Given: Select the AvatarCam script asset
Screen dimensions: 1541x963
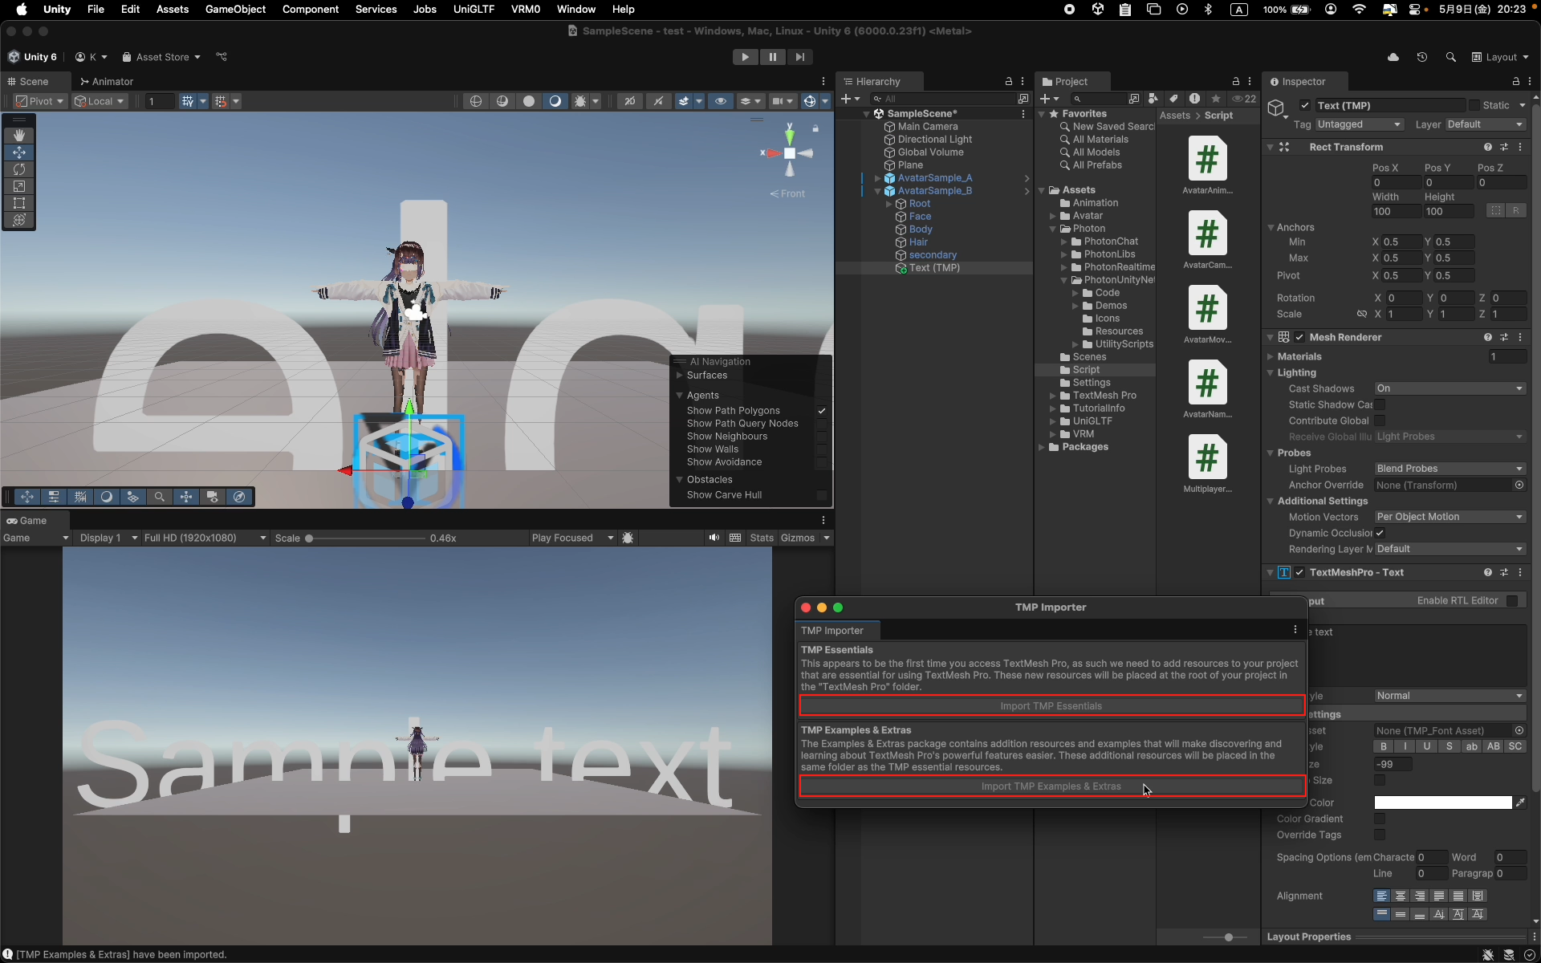Looking at the screenshot, I should click(1207, 234).
